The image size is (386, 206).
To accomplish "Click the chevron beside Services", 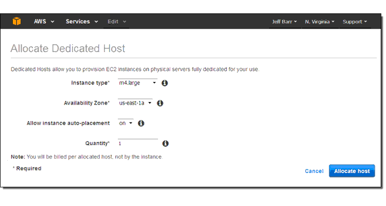I will coord(96,22).
